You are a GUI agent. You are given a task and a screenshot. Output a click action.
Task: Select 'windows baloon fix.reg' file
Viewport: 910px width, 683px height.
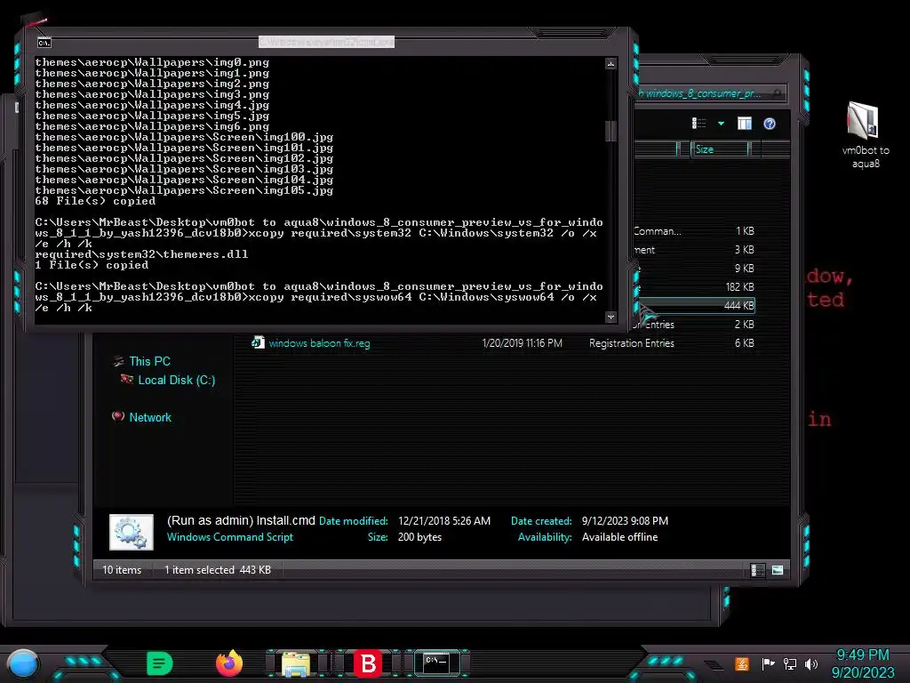click(319, 343)
